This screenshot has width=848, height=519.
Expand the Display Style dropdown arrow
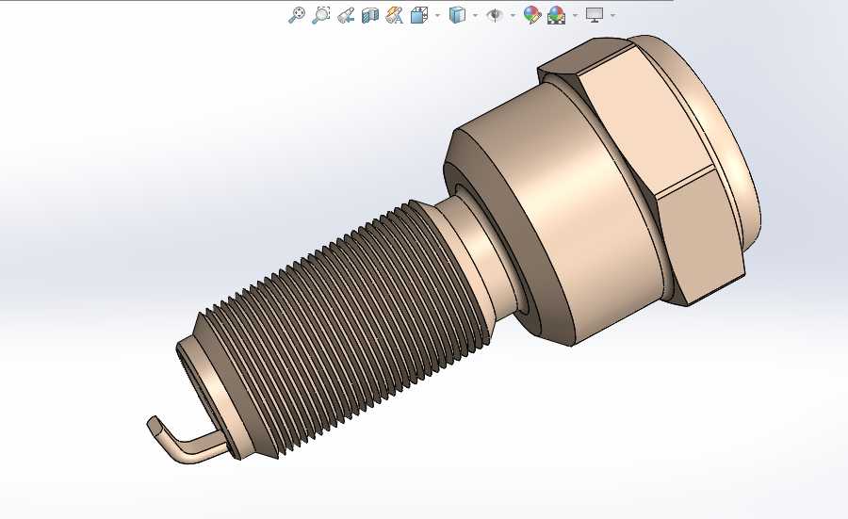coord(476,15)
